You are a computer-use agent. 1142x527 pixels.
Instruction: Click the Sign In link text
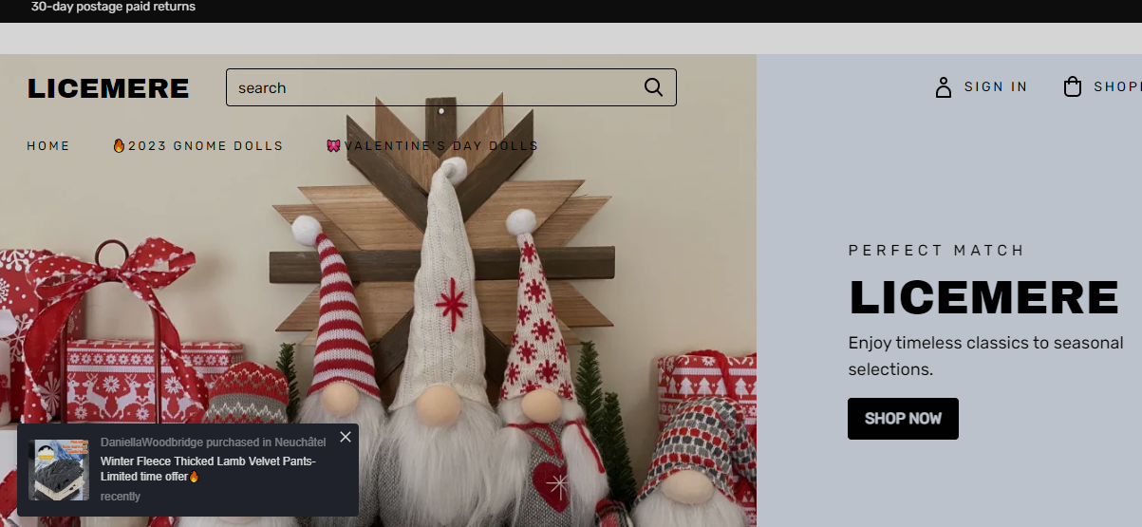point(996,87)
